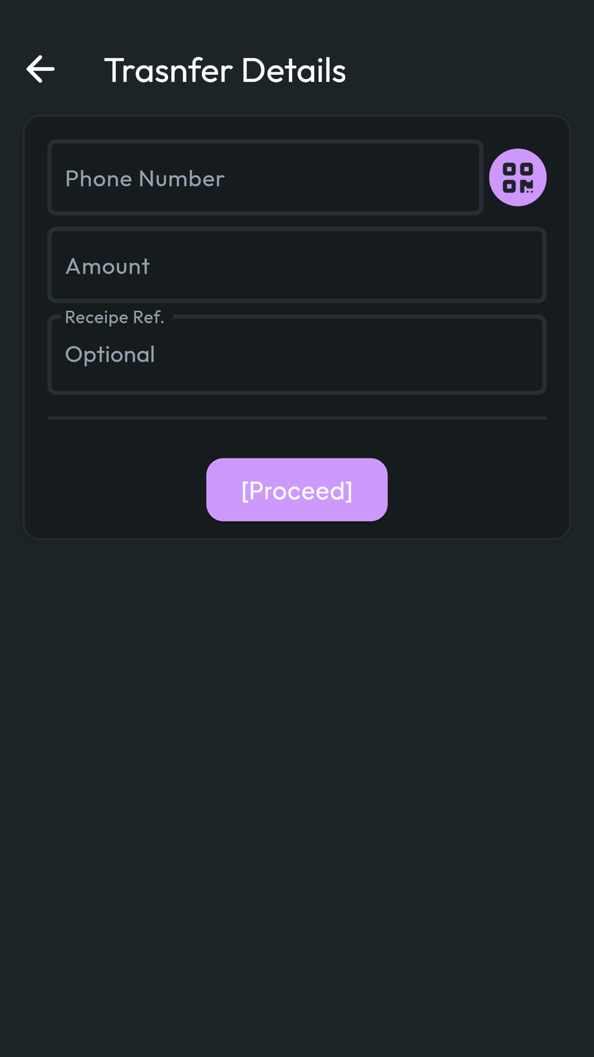Viewport: 594px width, 1057px height.
Task: Scan recipient using purple QR button
Action: (x=517, y=178)
